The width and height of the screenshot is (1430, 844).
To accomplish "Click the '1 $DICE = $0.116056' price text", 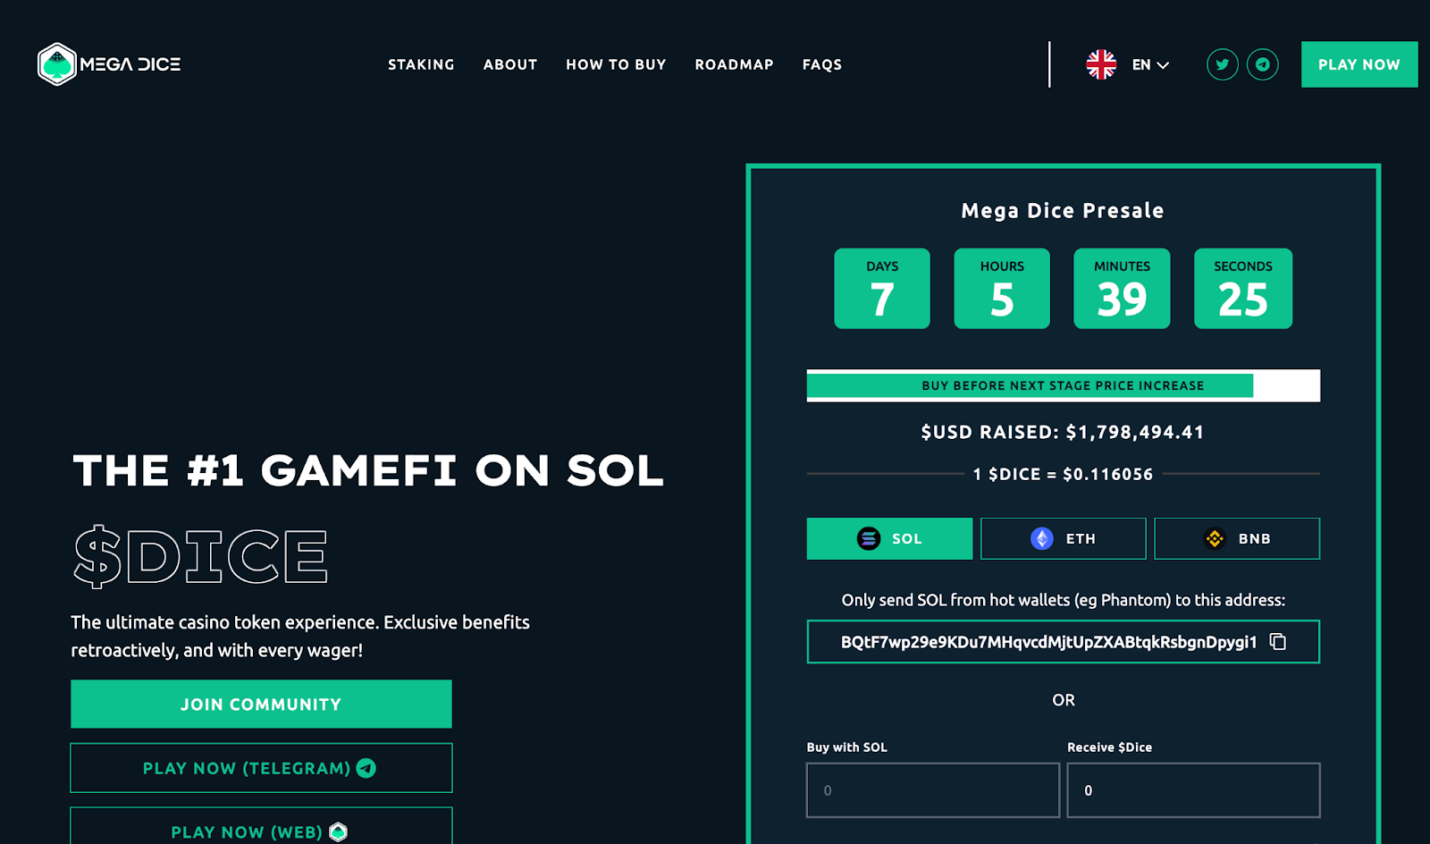I will pos(1064,474).
